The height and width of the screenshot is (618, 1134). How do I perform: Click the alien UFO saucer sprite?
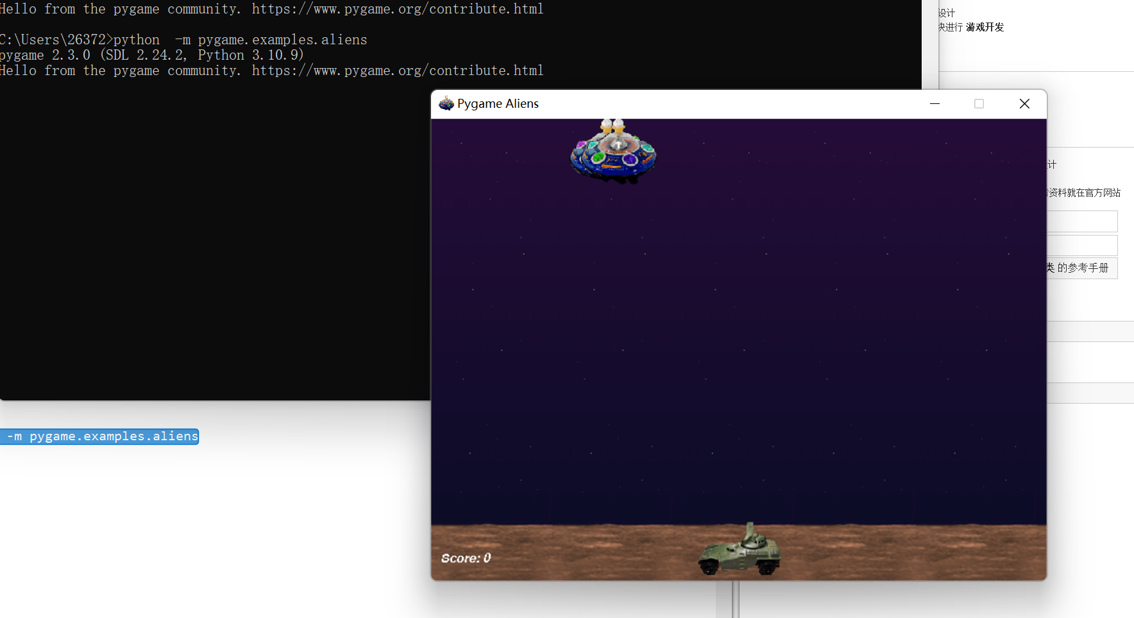click(614, 150)
